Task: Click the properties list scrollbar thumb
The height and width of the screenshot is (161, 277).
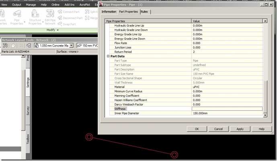Action: [x=265, y=96]
